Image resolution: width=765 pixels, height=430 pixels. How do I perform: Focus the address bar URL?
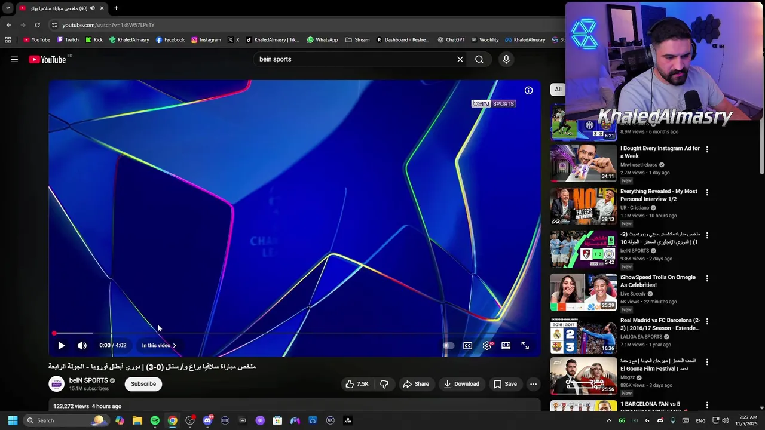coord(108,25)
